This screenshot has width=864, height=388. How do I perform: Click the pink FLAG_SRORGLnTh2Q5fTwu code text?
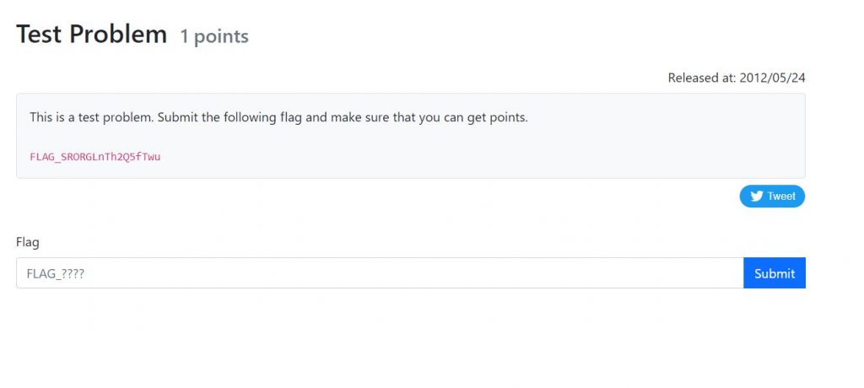94,157
